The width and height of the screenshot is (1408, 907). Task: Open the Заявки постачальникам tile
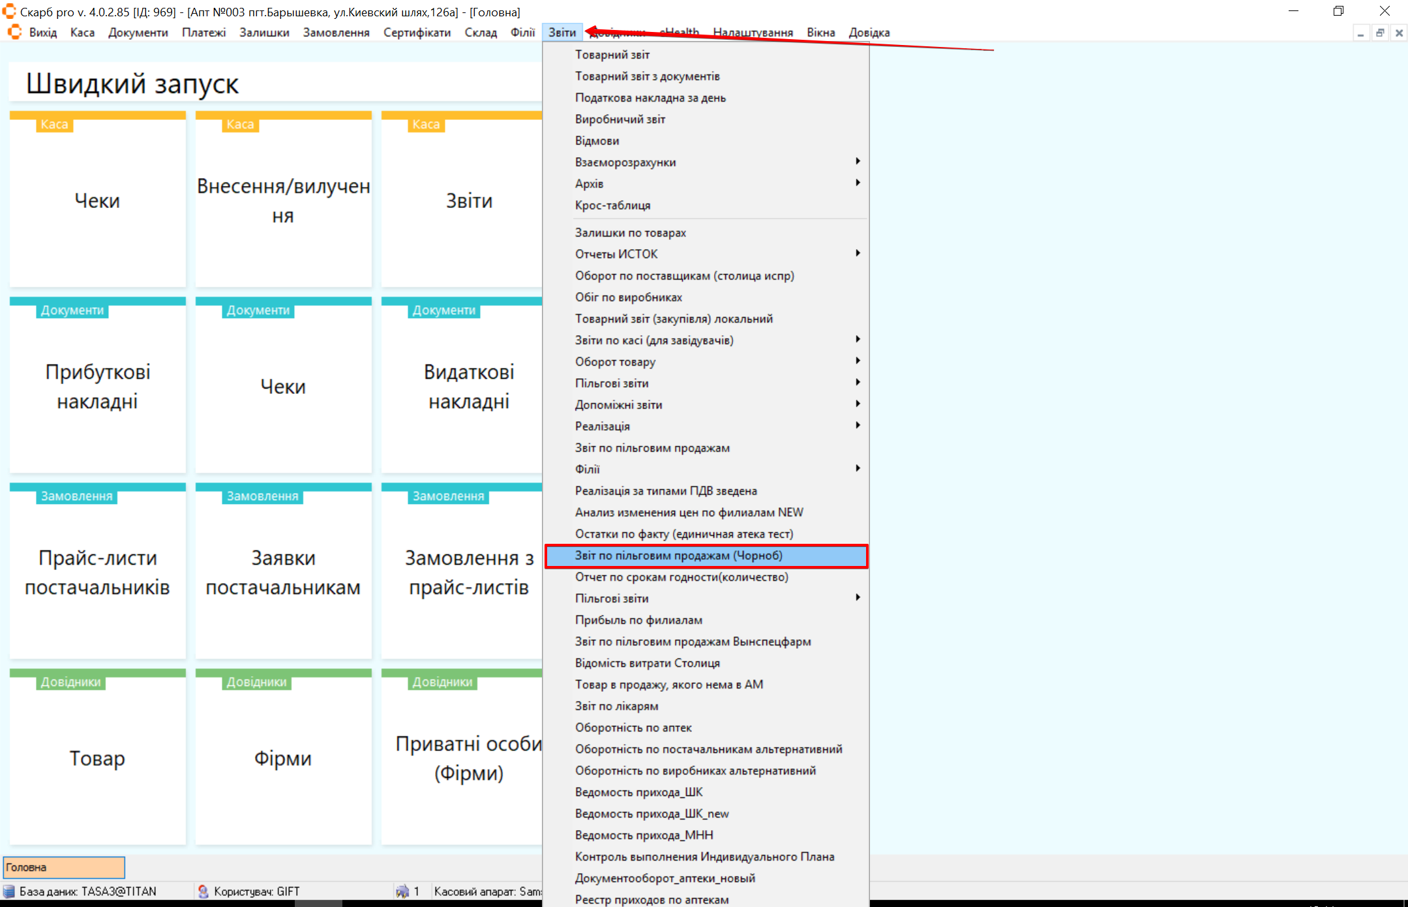[x=284, y=571]
